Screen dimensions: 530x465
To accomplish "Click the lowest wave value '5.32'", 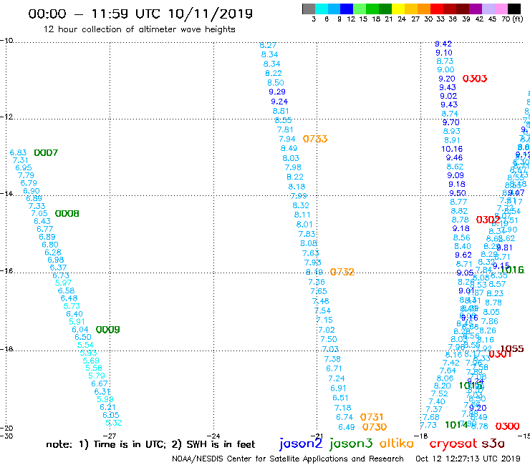I will [114, 423].
